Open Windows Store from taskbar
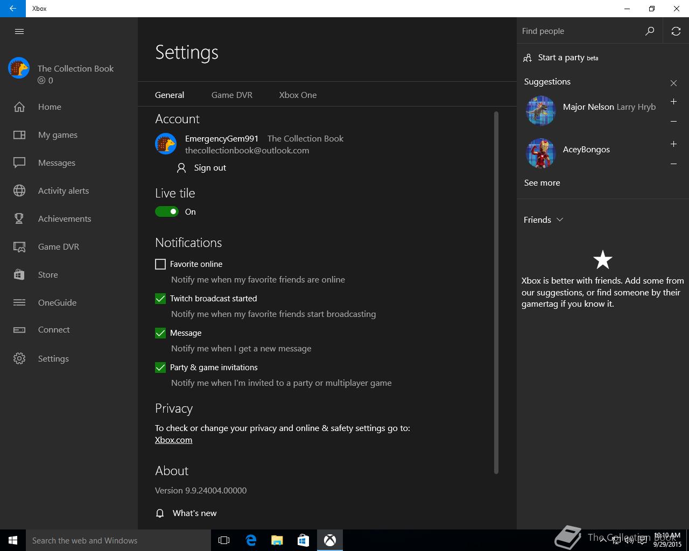Image resolution: width=689 pixels, height=551 pixels. (x=303, y=540)
